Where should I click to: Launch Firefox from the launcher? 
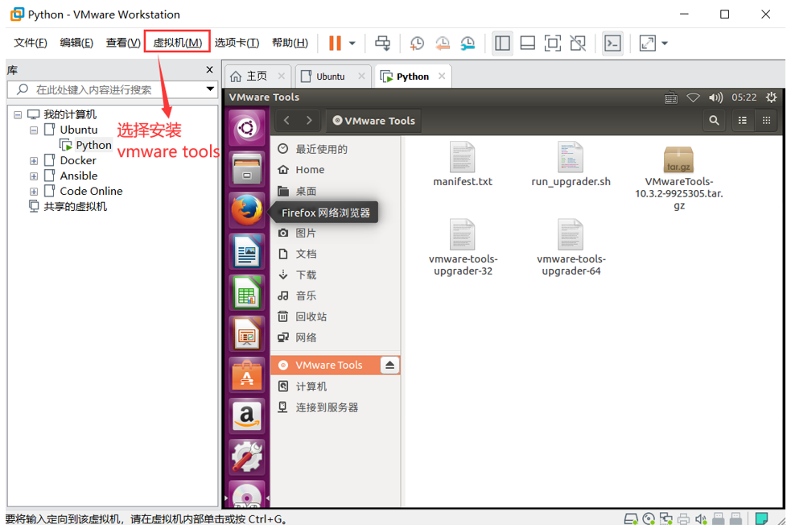246,210
